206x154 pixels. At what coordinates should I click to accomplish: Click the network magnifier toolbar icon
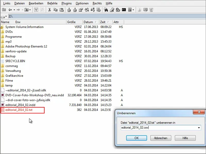coord(112,10)
